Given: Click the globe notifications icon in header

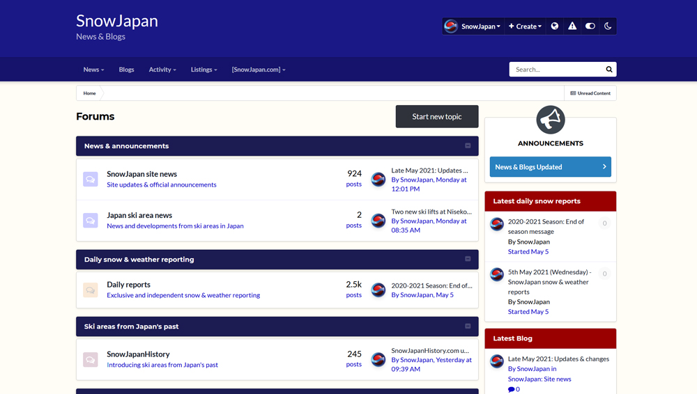Looking at the screenshot, I should (x=555, y=26).
